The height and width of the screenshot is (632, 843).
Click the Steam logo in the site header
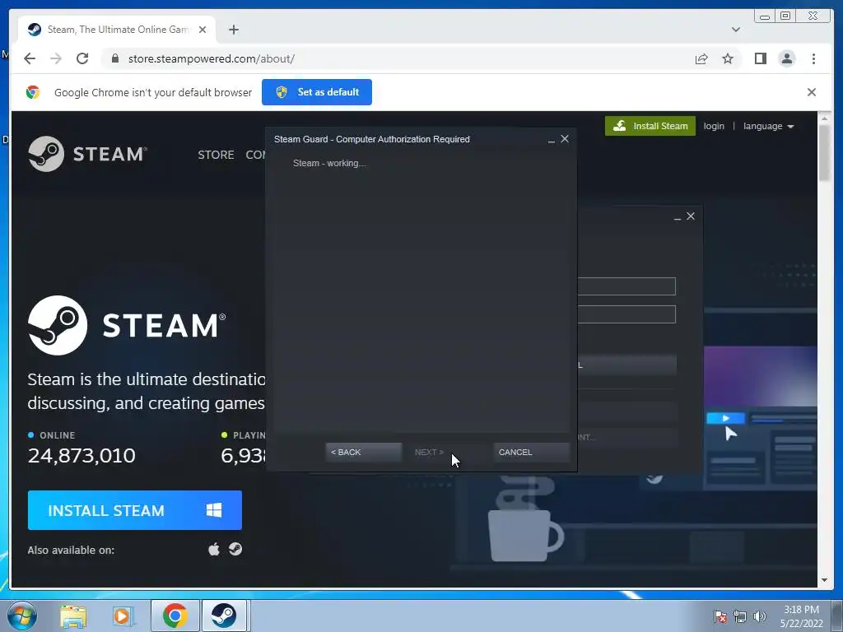coord(87,154)
